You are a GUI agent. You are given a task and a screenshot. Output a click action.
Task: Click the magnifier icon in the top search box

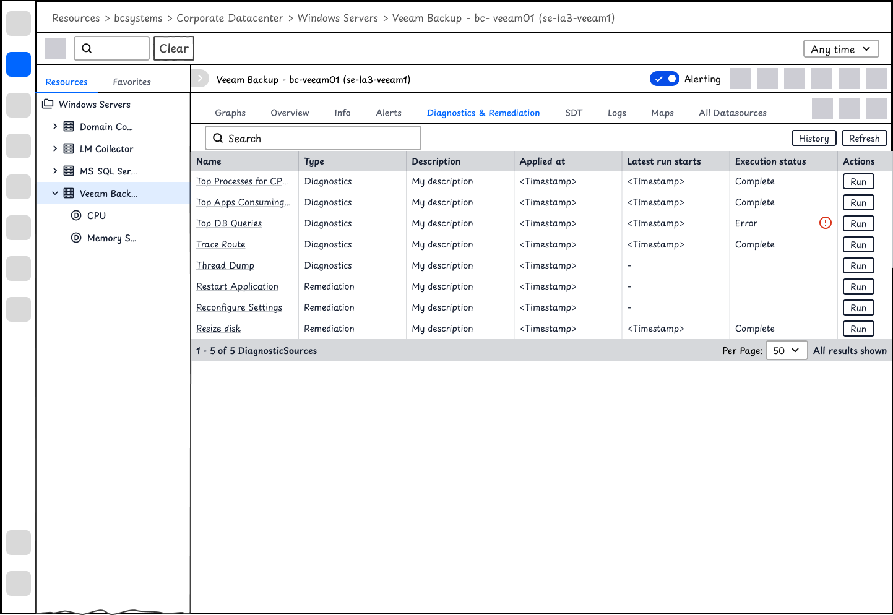pyautogui.click(x=87, y=48)
